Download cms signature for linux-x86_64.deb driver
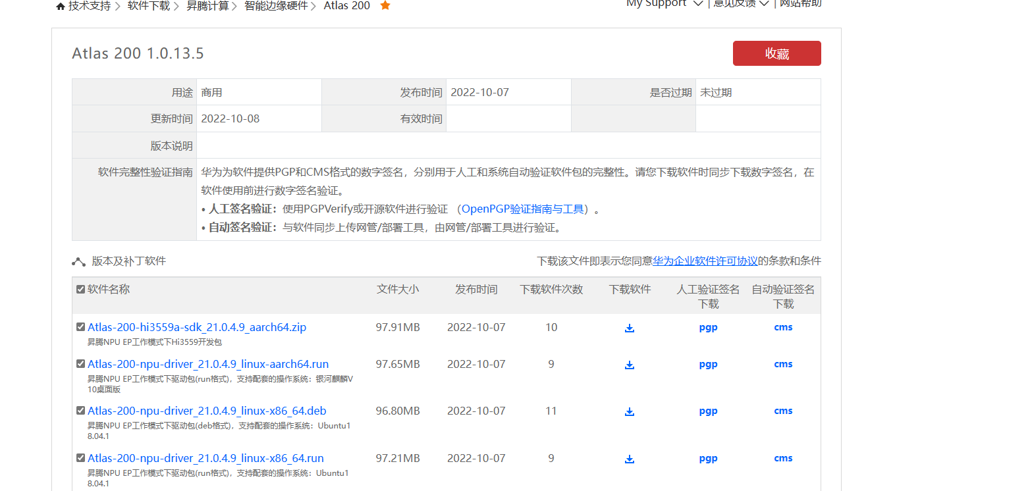The width and height of the screenshot is (1030, 491). tap(783, 411)
